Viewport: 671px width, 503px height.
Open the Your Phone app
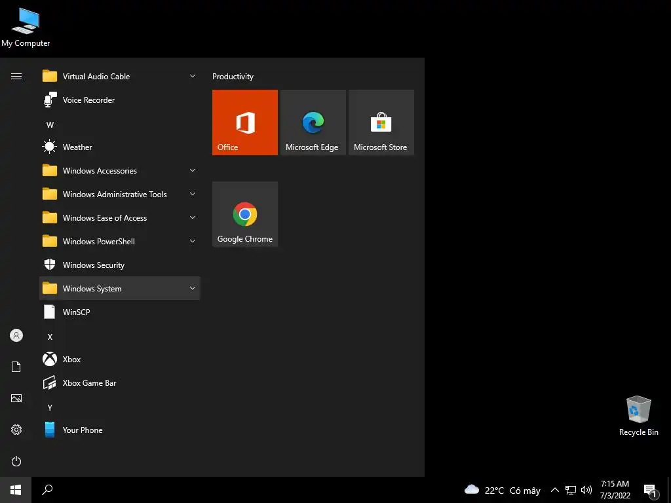point(120,430)
